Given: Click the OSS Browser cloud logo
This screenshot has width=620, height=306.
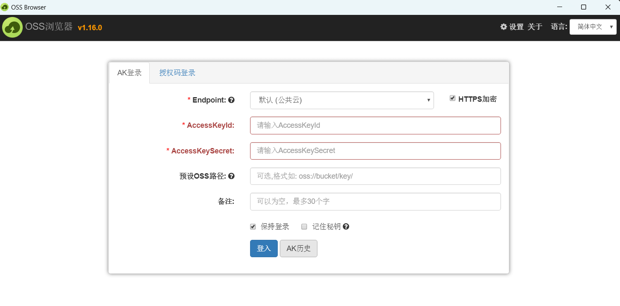Looking at the screenshot, I should point(12,27).
